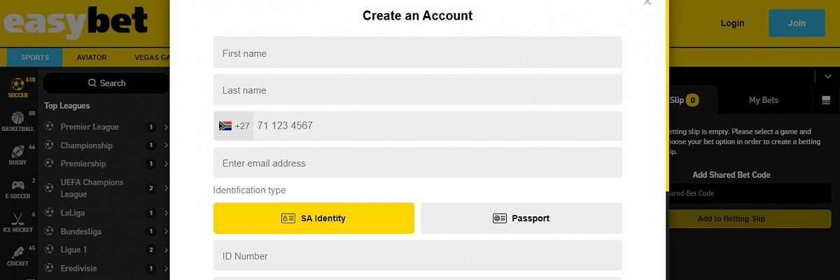Viewport: 840px width, 280px height.
Task: Open the +27 country code selector
Action: click(x=234, y=126)
